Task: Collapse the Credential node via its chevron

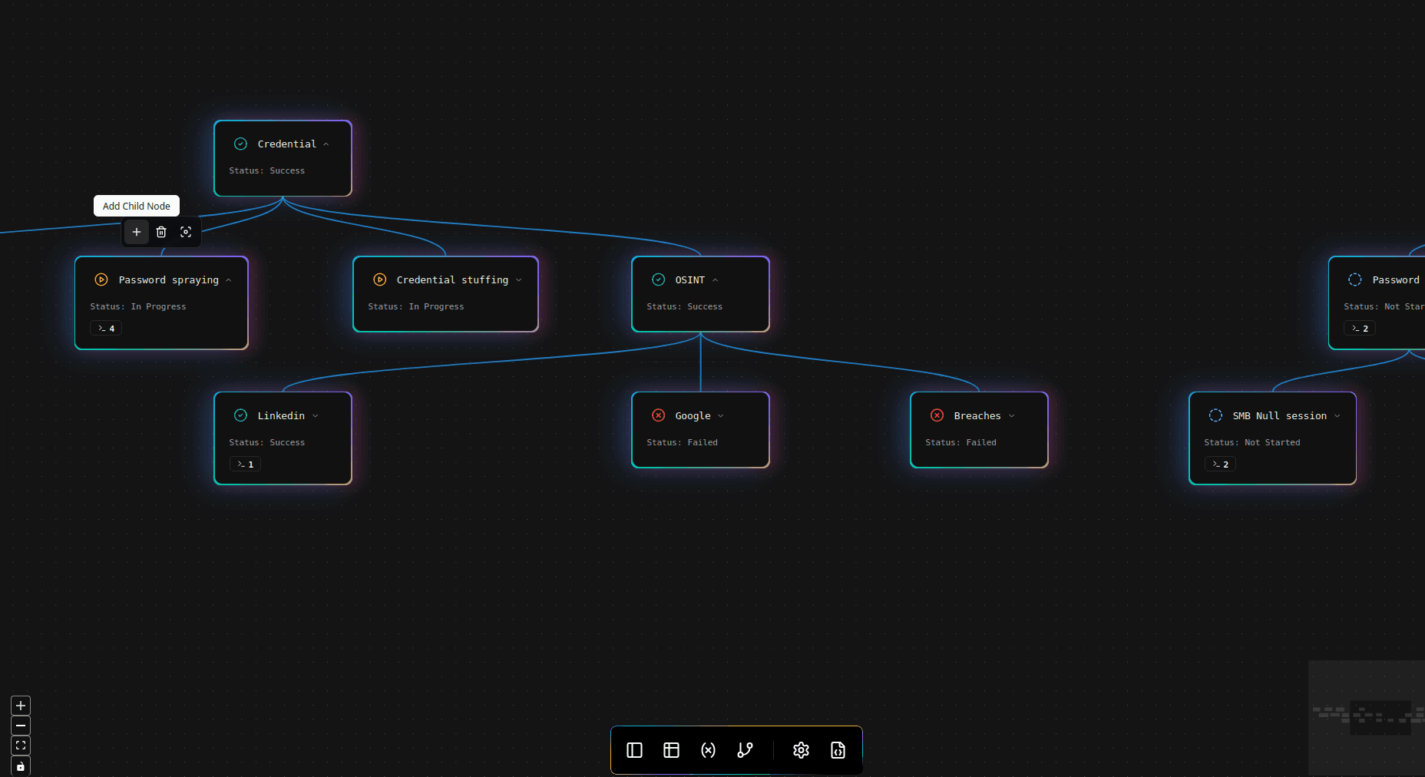Action: click(x=326, y=144)
